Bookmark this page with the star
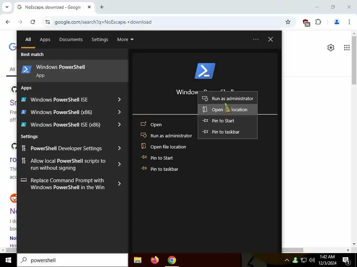This screenshot has width=357, height=267. (x=288, y=22)
